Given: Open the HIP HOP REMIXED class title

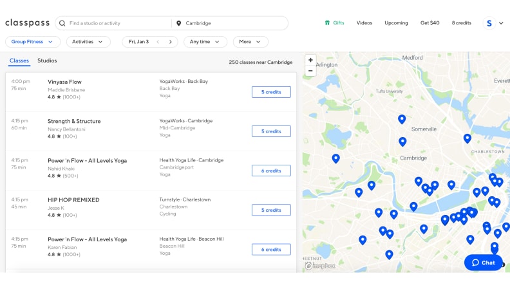Looking at the screenshot, I should point(73,200).
